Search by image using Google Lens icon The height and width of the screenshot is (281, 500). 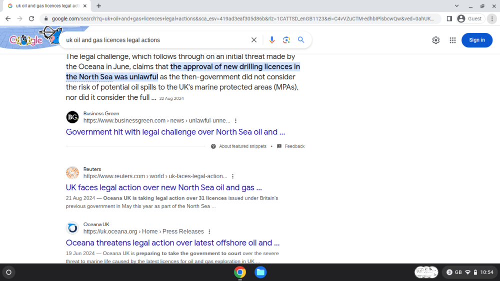(x=286, y=40)
